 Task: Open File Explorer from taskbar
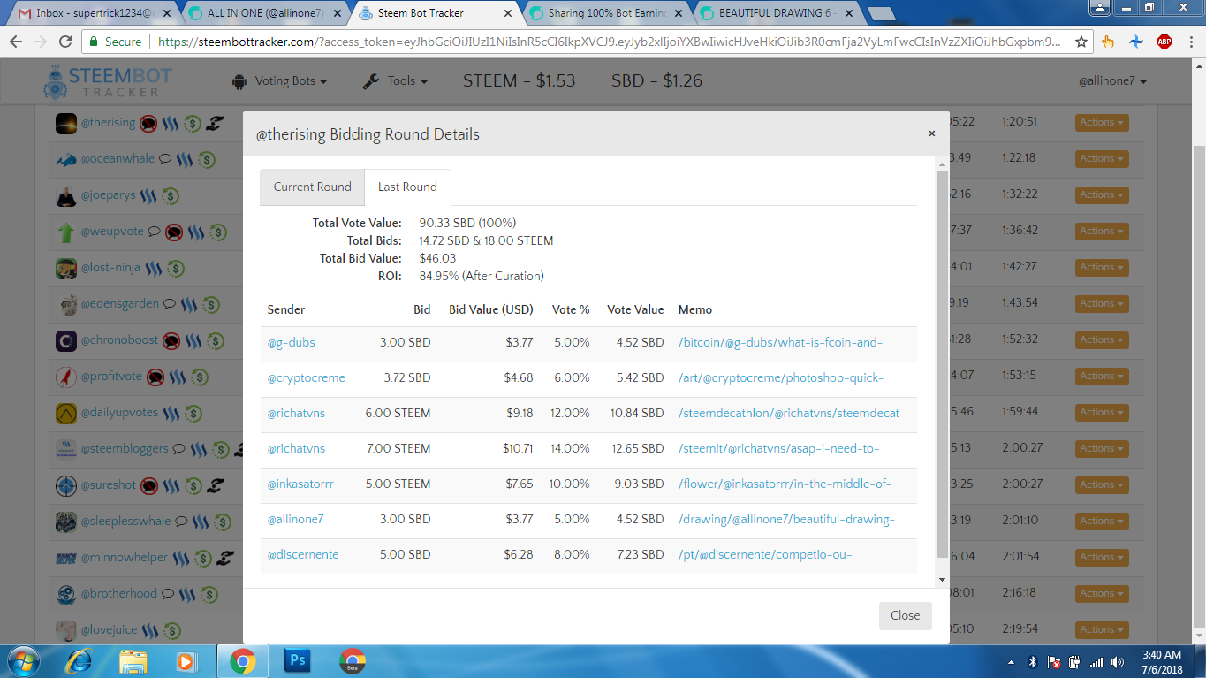point(133,660)
